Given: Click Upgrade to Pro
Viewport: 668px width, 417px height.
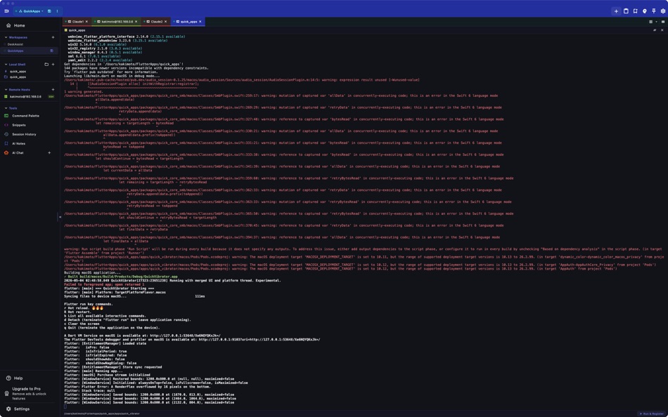Looking at the screenshot, I should [x=29, y=394].
